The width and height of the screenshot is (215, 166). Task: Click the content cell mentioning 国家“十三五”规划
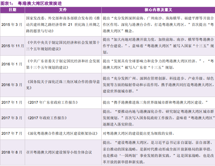[159, 46]
